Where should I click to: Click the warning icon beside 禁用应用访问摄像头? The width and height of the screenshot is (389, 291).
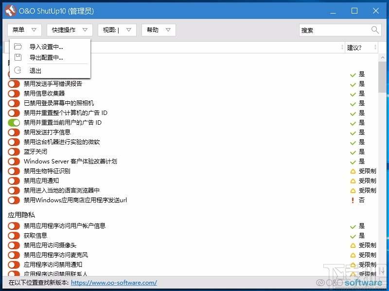(x=353, y=245)
